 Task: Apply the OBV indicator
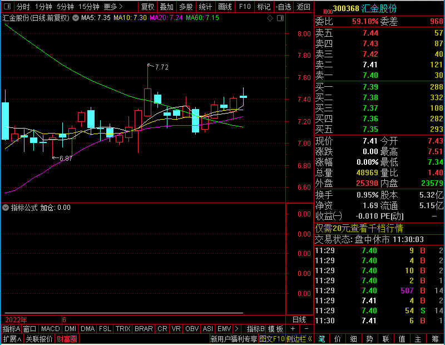click(192, 329)
